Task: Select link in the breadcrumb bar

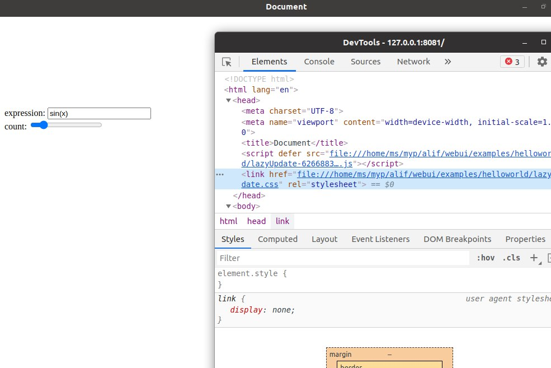Action: pos(282,221)
